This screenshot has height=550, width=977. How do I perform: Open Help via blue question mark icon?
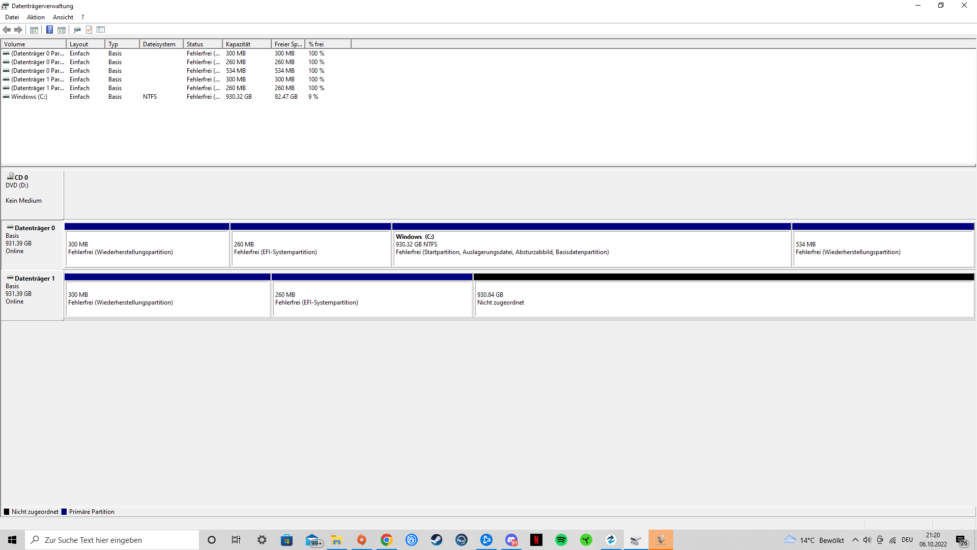pos(49,30)
